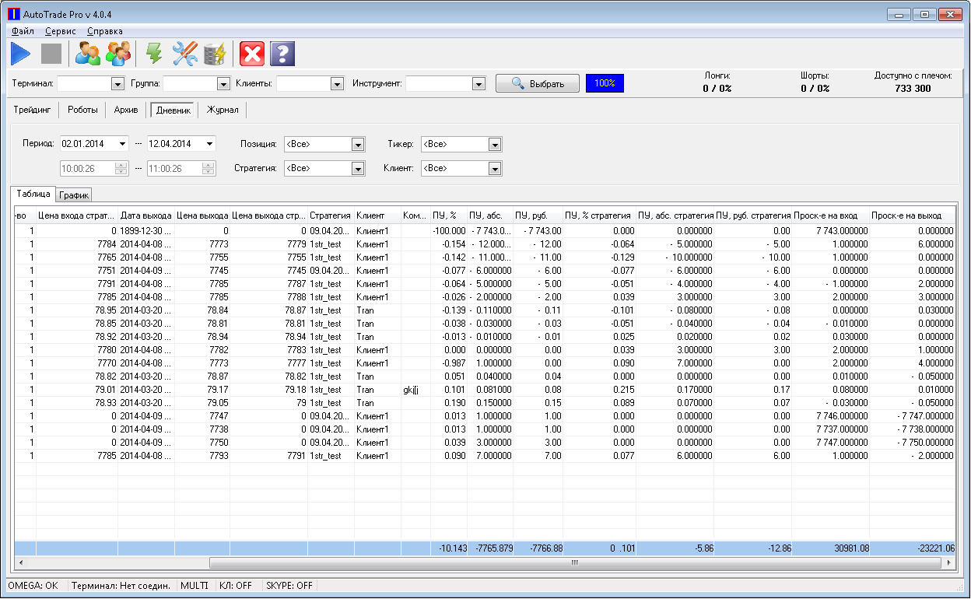
Task: Open the Справка menu
Action: (x=105, y=31)
